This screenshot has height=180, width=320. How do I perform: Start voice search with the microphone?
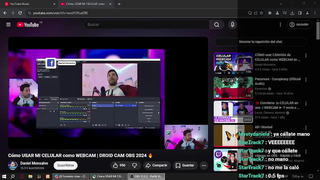(x=232, y=24)
